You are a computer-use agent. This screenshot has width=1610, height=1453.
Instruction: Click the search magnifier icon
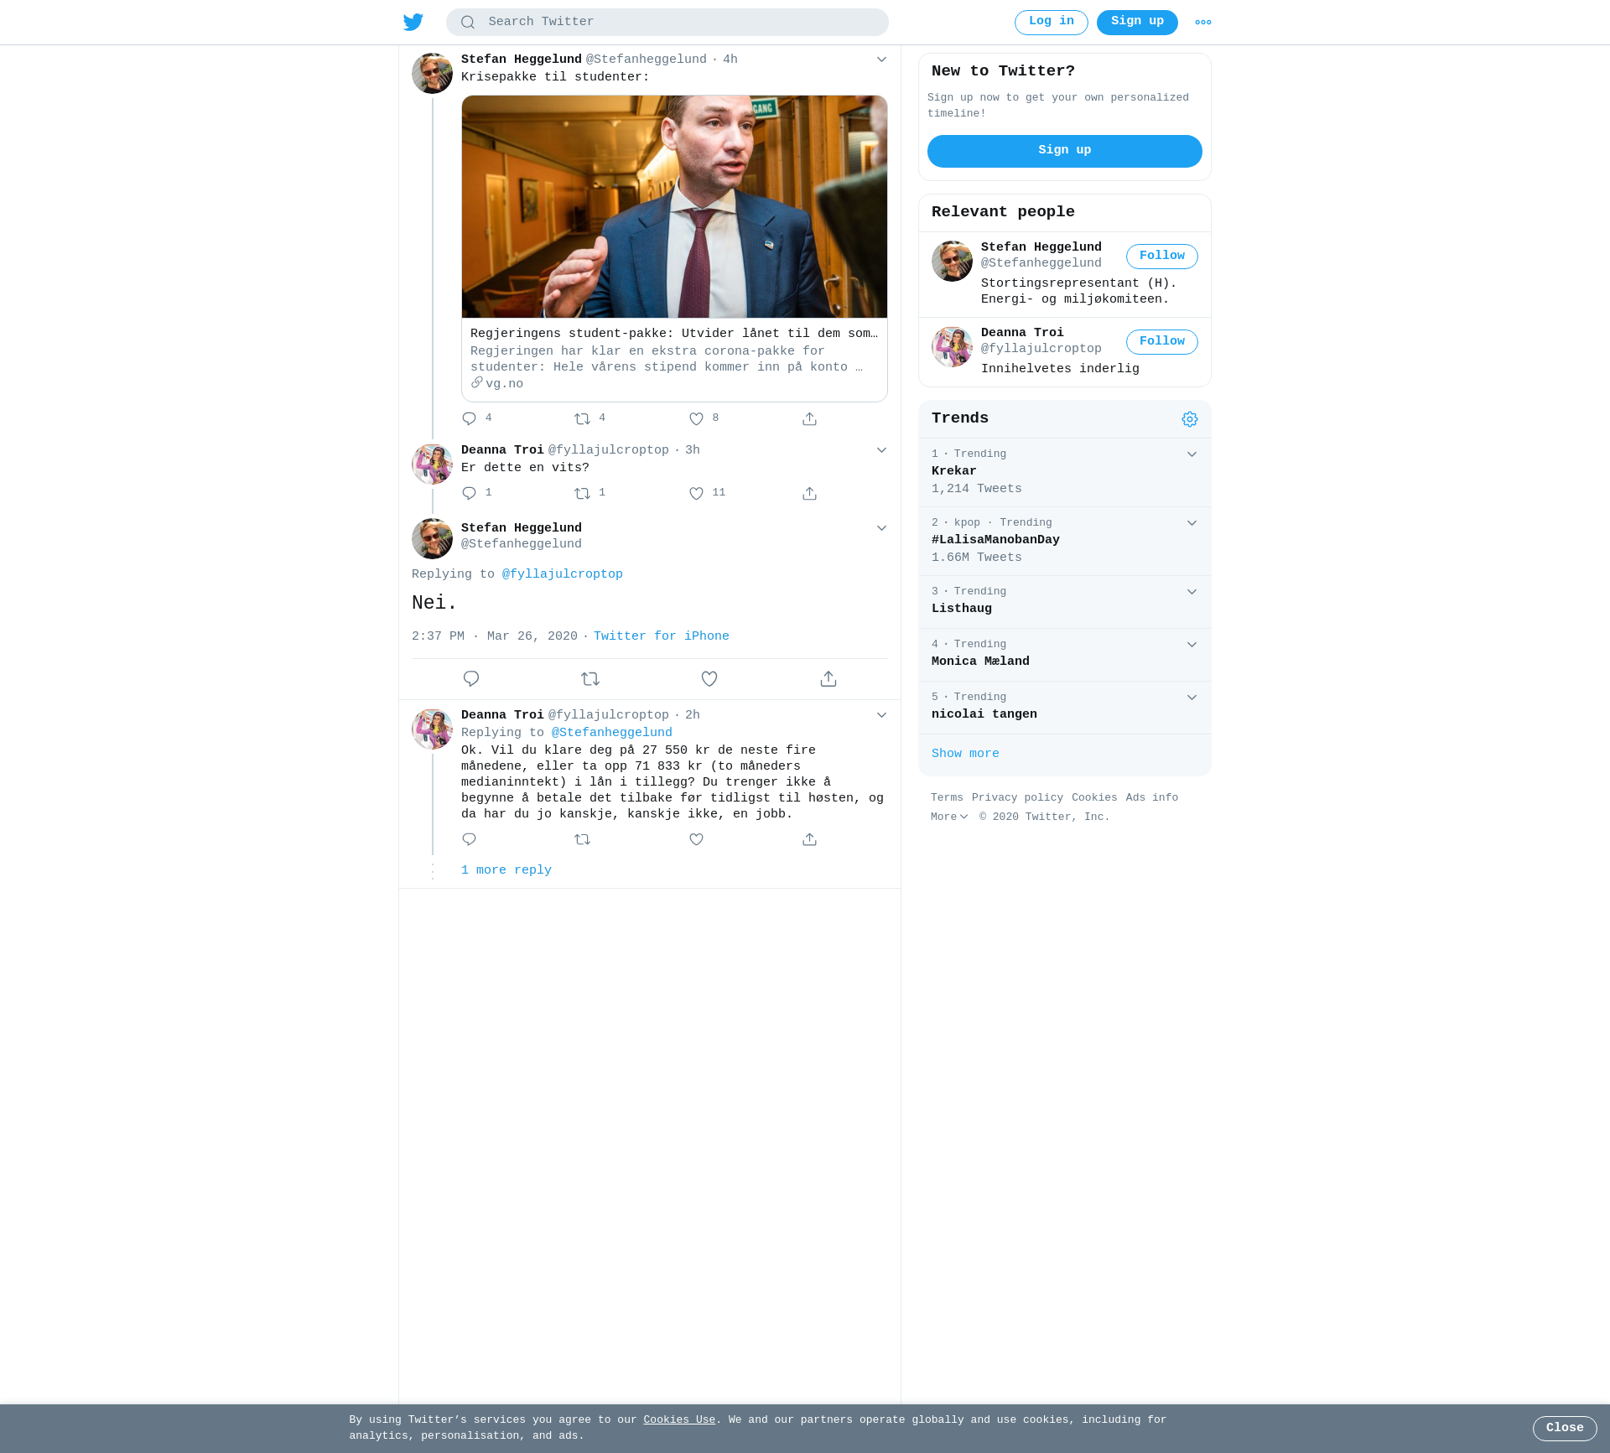pyautogui.click(x=468, y=23)
